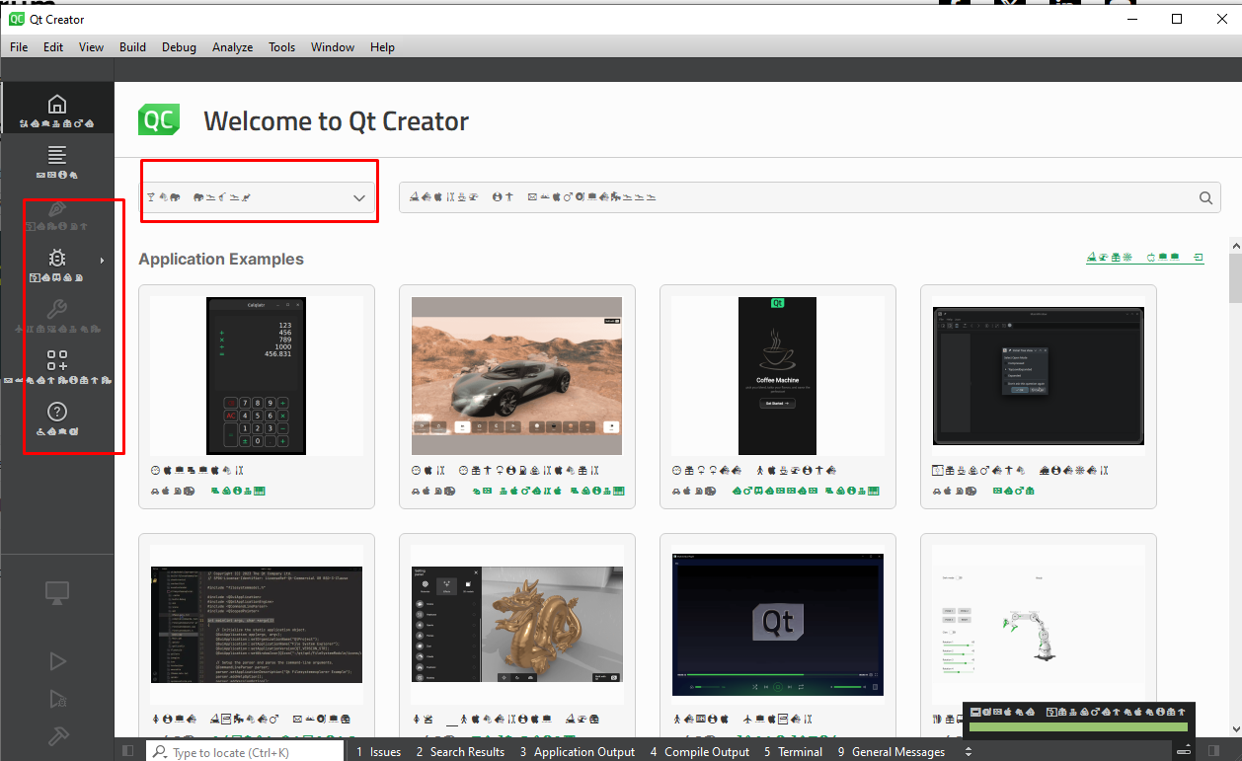Open Debug mode from the left sidebar
Screen dimensions: 1242x761
click(x=57, y=260)
